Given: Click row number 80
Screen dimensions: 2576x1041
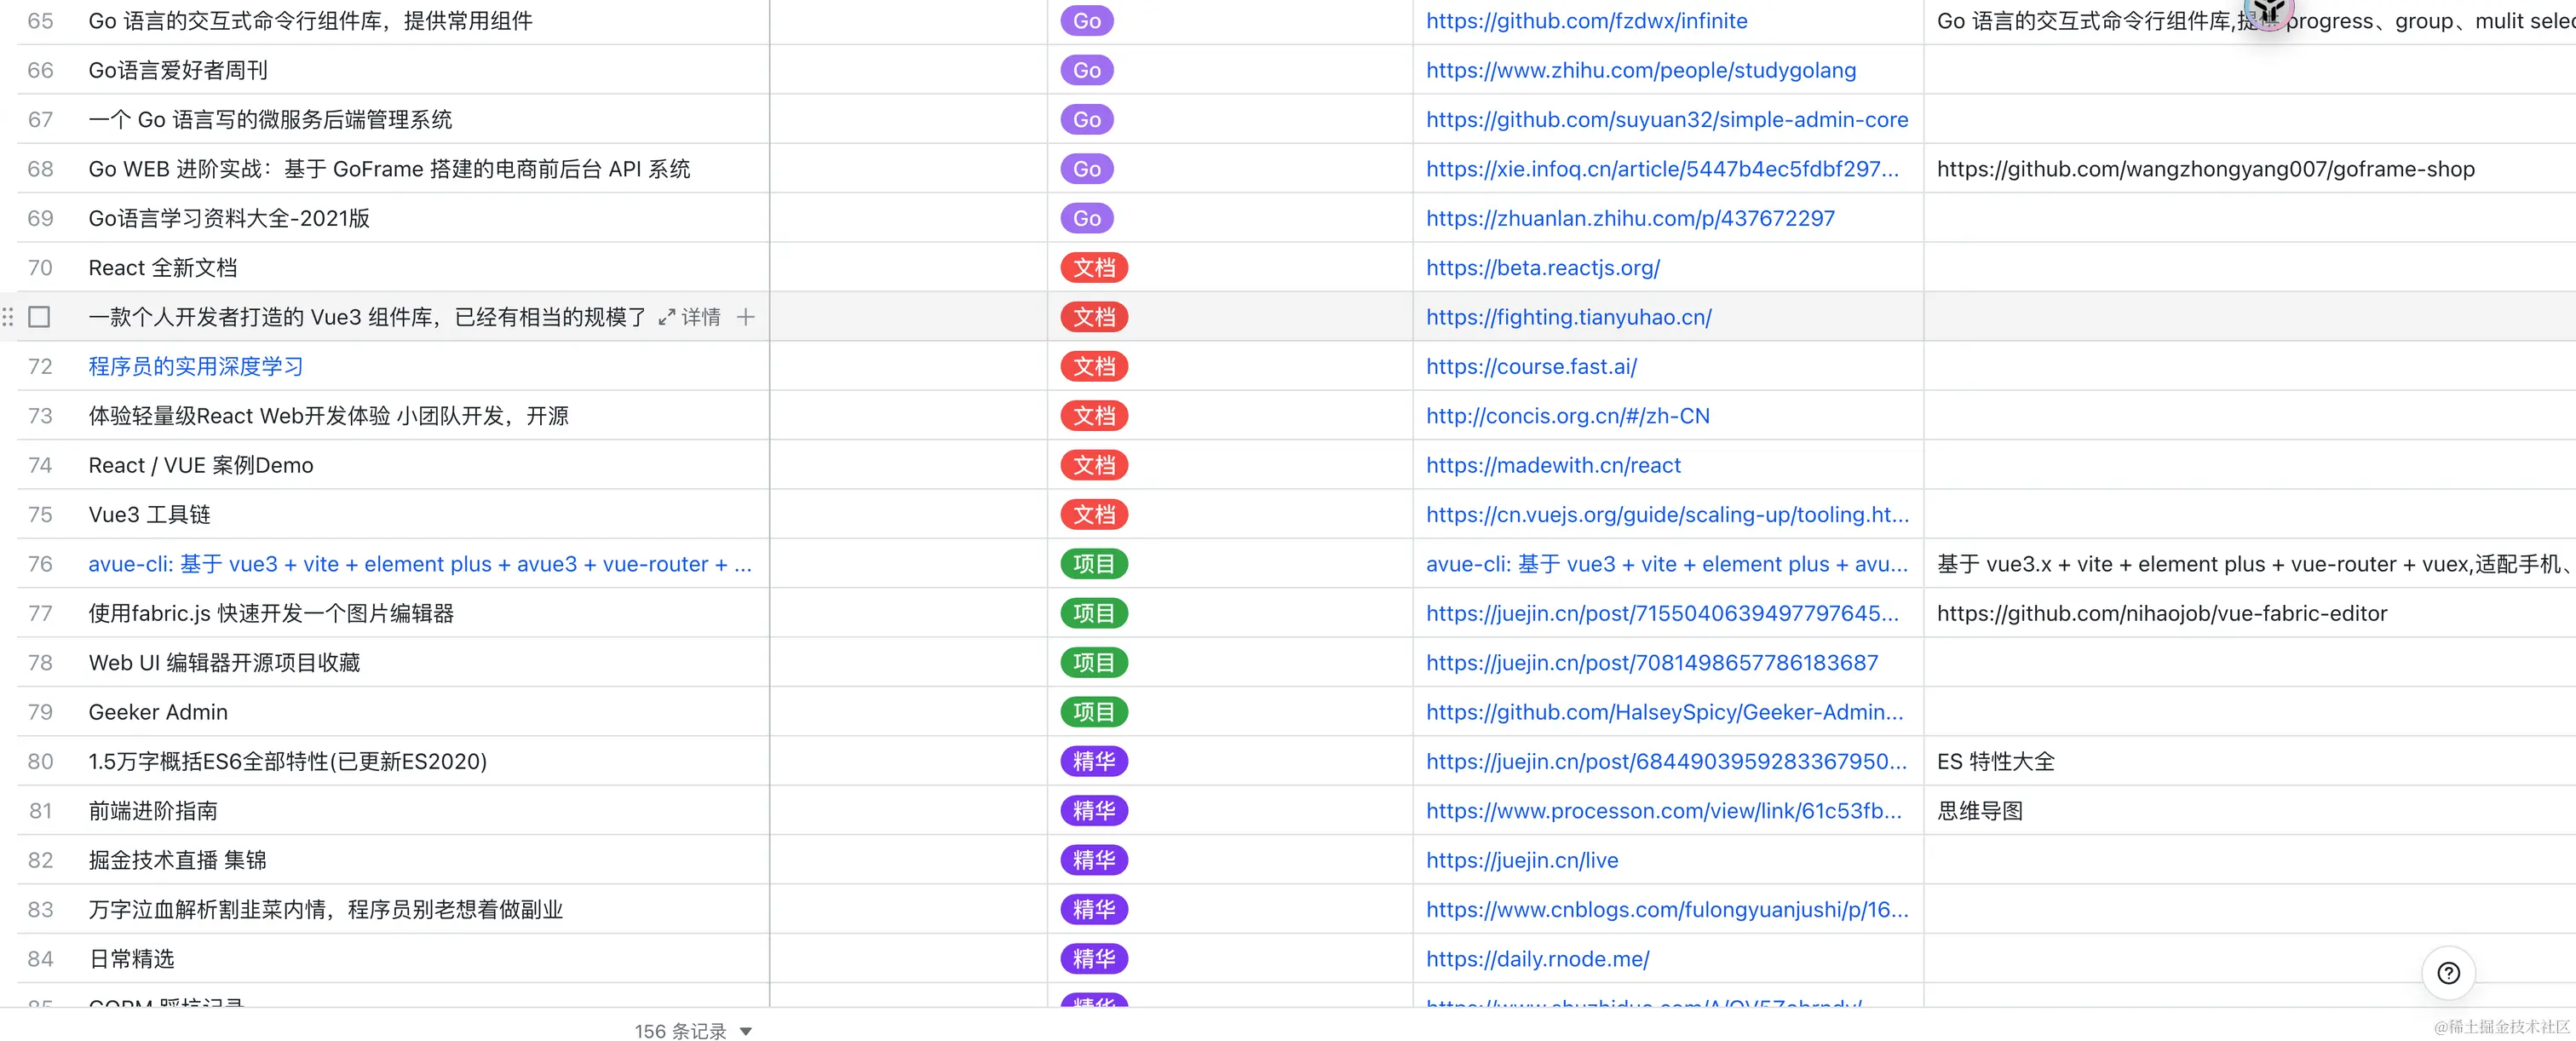Looking at the screenshot, I should [x=40, y=761].
